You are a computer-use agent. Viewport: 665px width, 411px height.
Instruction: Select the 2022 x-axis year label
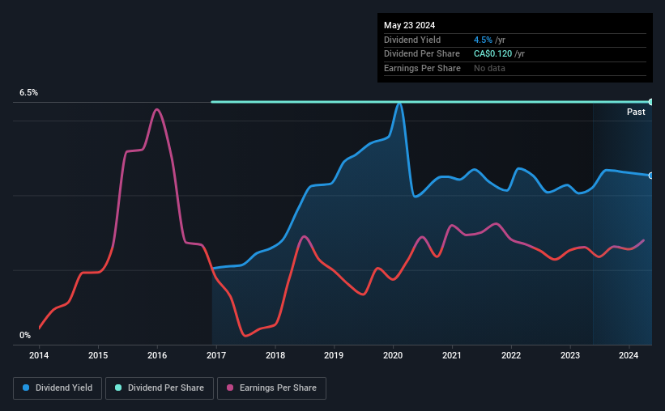coord(511,355)
